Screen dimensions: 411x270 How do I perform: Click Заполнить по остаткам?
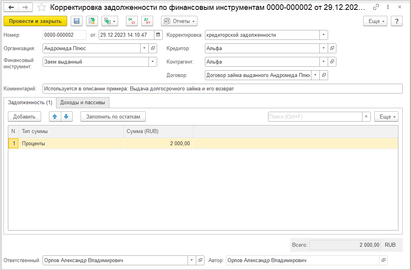(113, 117)
